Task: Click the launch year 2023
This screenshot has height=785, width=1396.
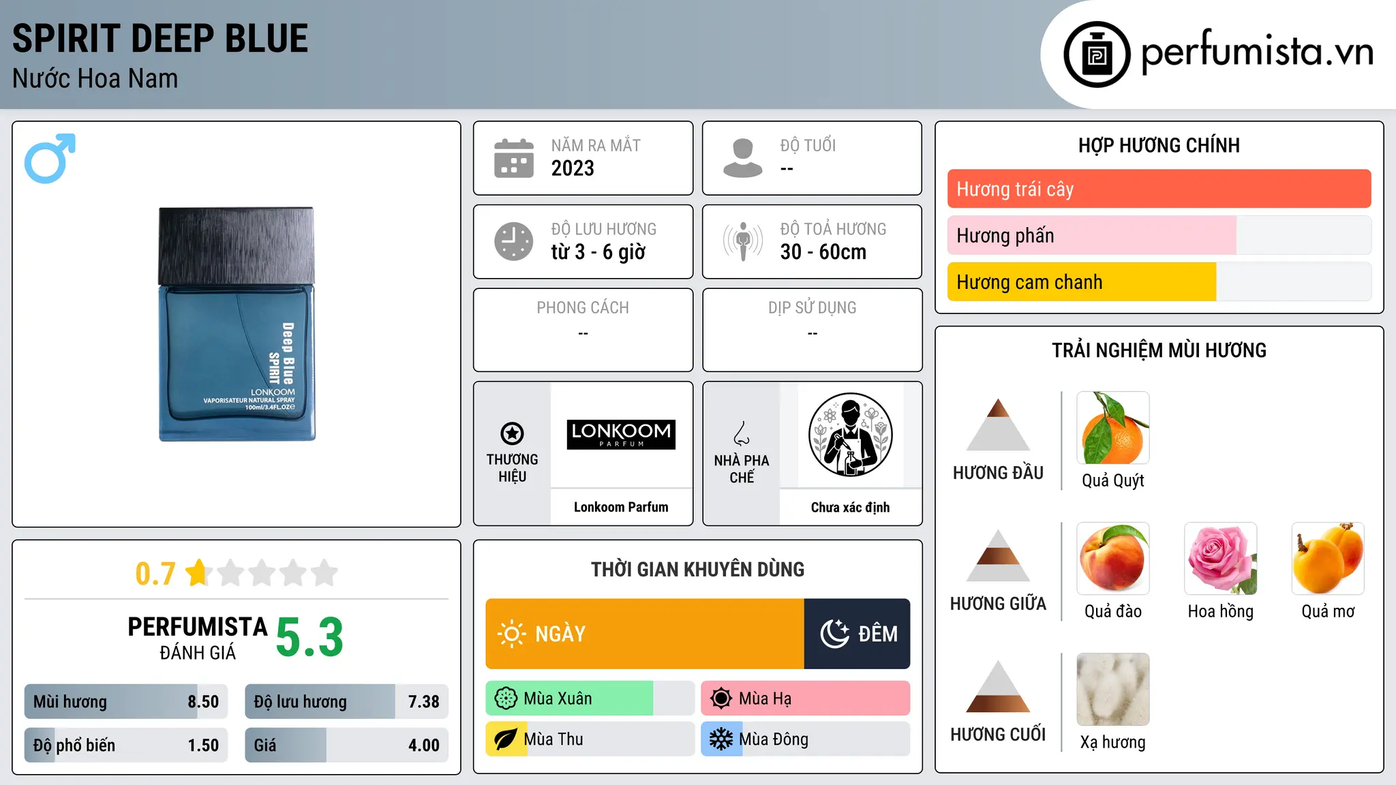Action: coord(573,168)
